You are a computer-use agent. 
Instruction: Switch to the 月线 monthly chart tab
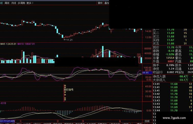14,3
